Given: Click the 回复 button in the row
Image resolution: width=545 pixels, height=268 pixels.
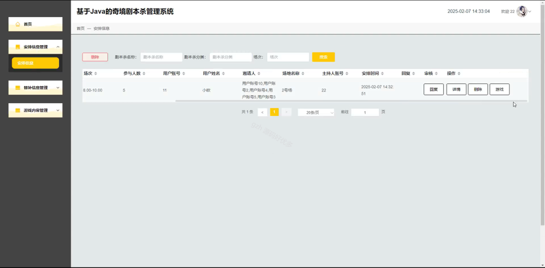Looking at the screenshot, I should pyautogui.click(x=434, y=89).
